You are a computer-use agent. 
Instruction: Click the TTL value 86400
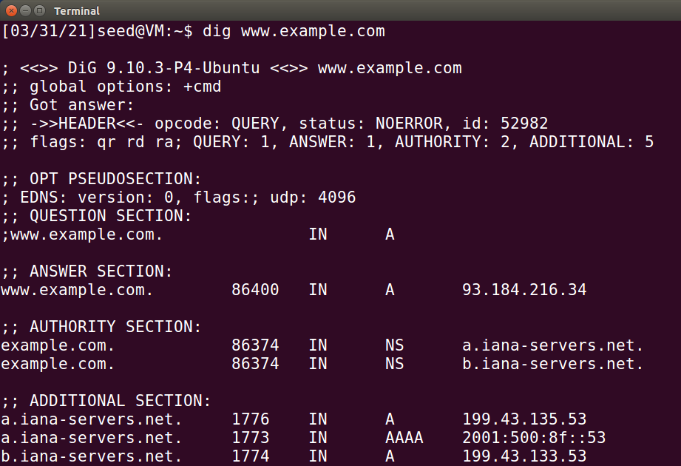coord(255,290)
